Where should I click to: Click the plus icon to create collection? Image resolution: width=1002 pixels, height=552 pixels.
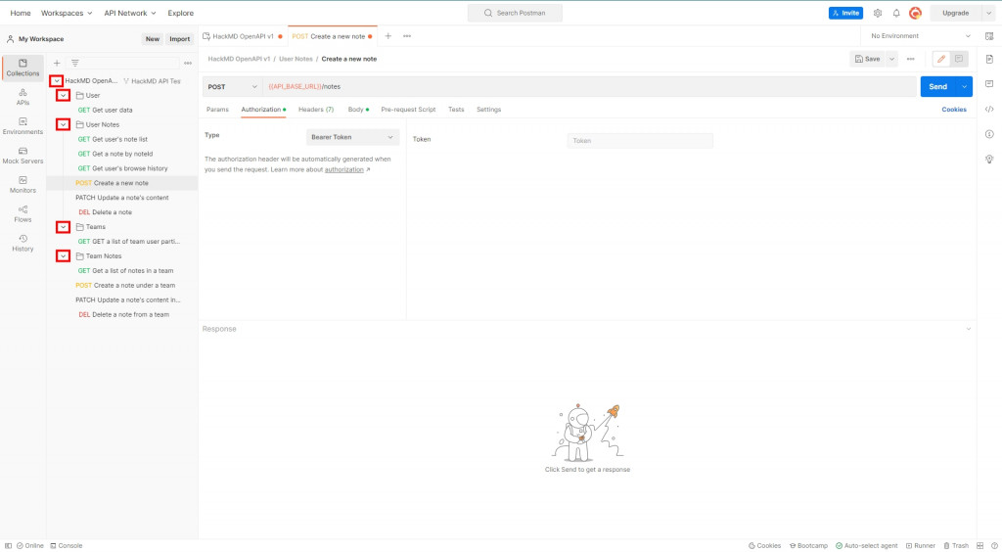click(57, 64)
